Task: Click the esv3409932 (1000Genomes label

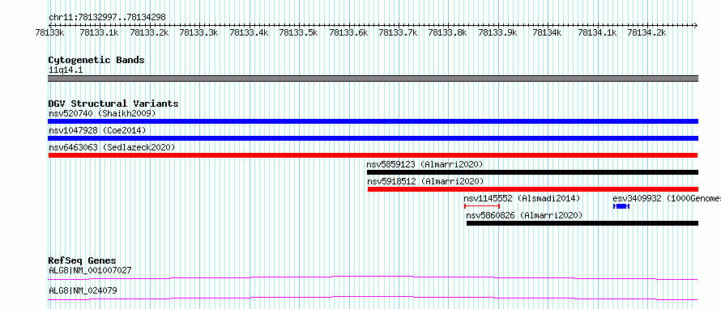Action: [667, 198]
